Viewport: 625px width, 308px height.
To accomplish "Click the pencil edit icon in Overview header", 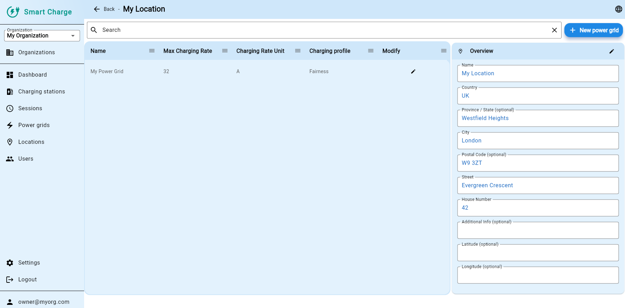I will tap(611, 51).
